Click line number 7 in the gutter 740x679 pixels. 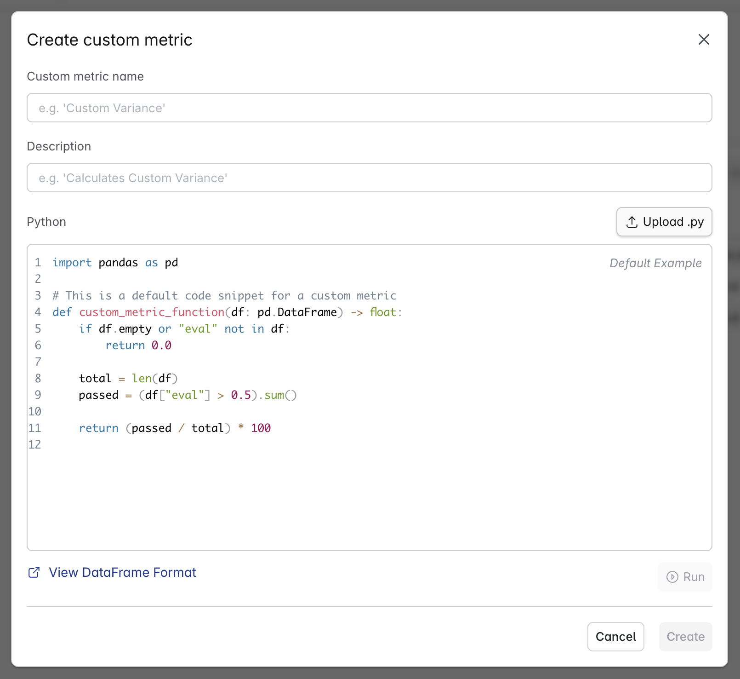38,362
